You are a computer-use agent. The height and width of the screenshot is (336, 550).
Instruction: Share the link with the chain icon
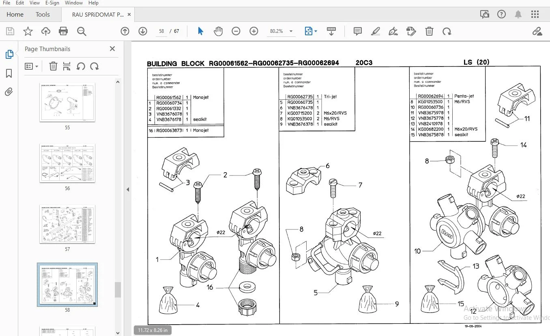537,31
